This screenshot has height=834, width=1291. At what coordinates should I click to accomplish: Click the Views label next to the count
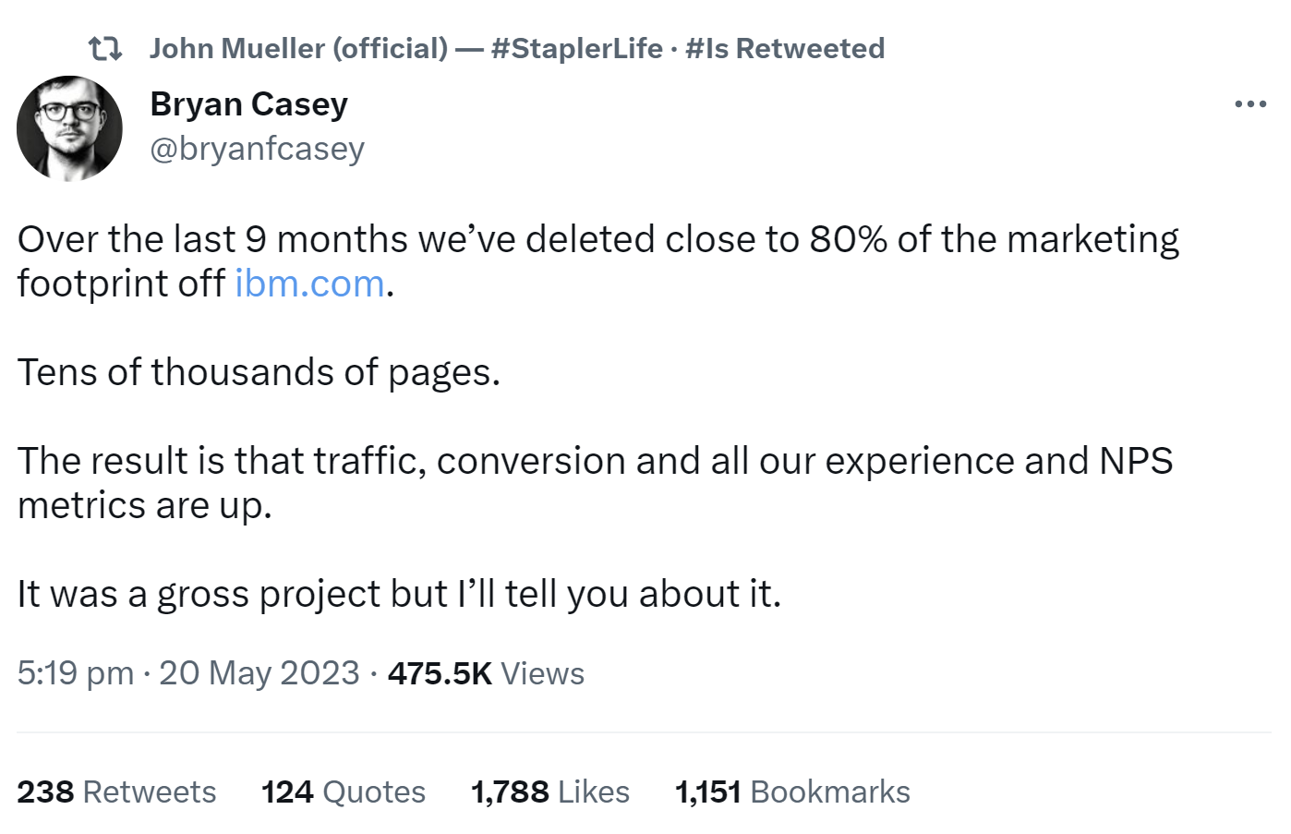tap(542, 673)
